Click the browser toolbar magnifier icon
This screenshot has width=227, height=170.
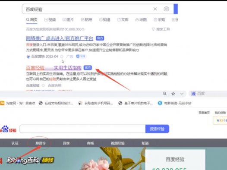[164, 94]
